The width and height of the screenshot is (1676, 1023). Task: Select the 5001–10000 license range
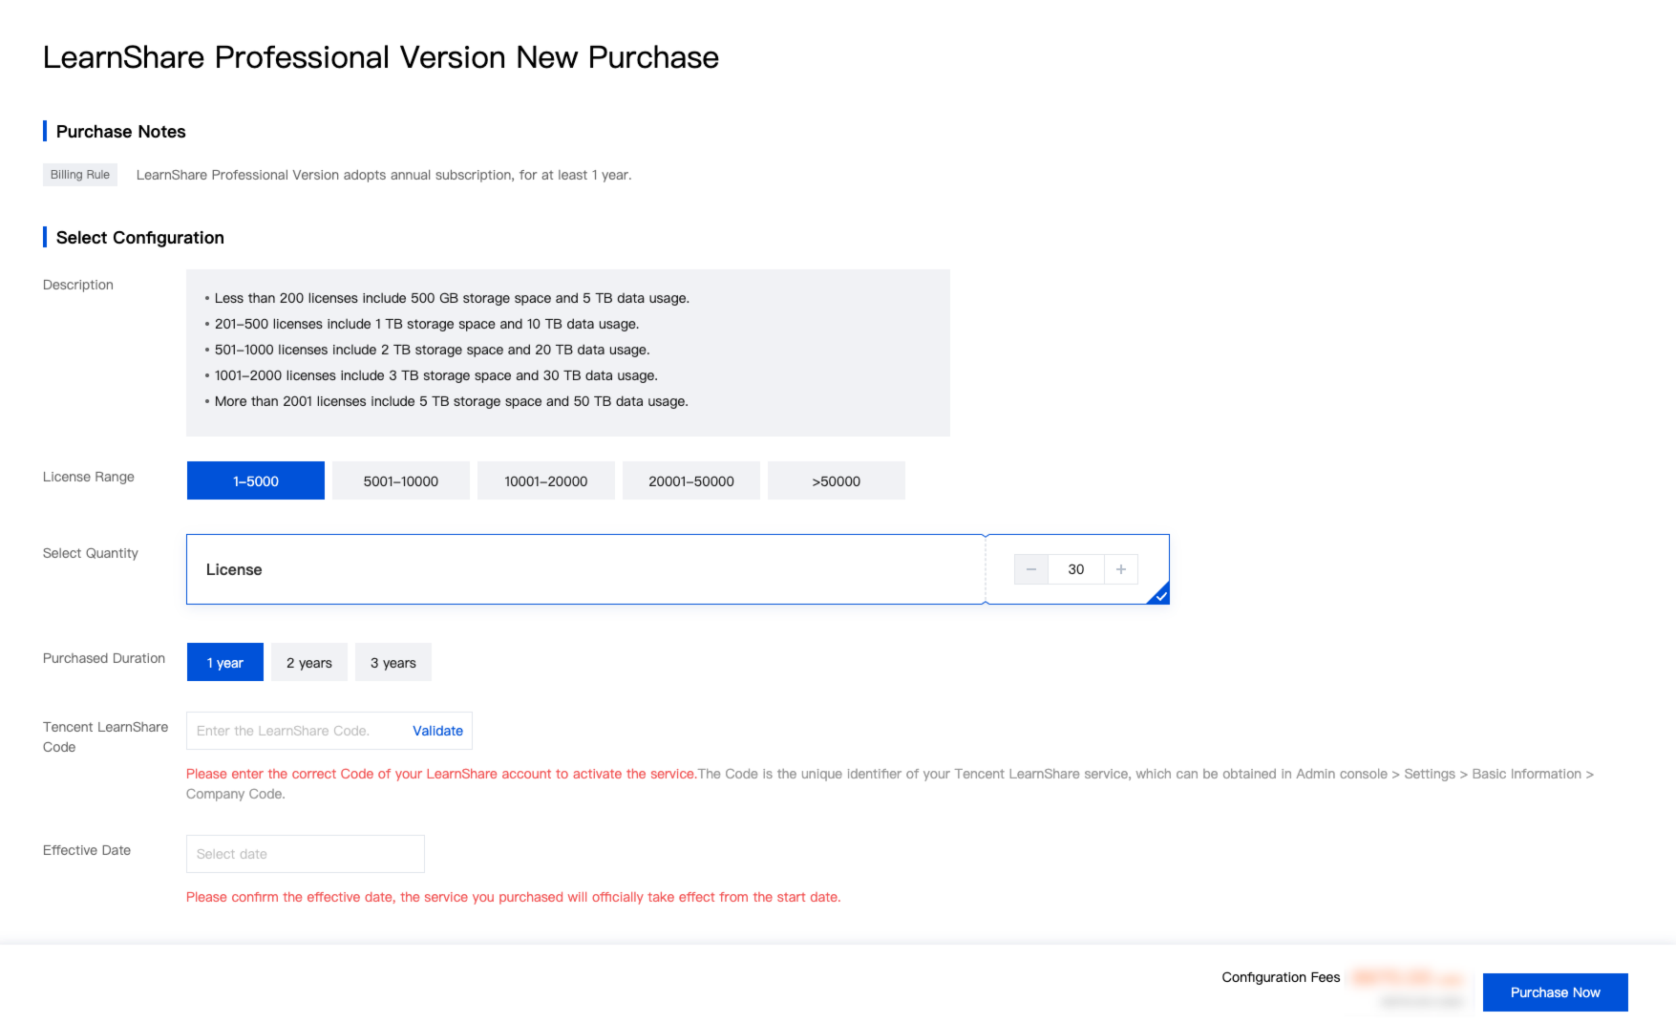click(400, 480)
